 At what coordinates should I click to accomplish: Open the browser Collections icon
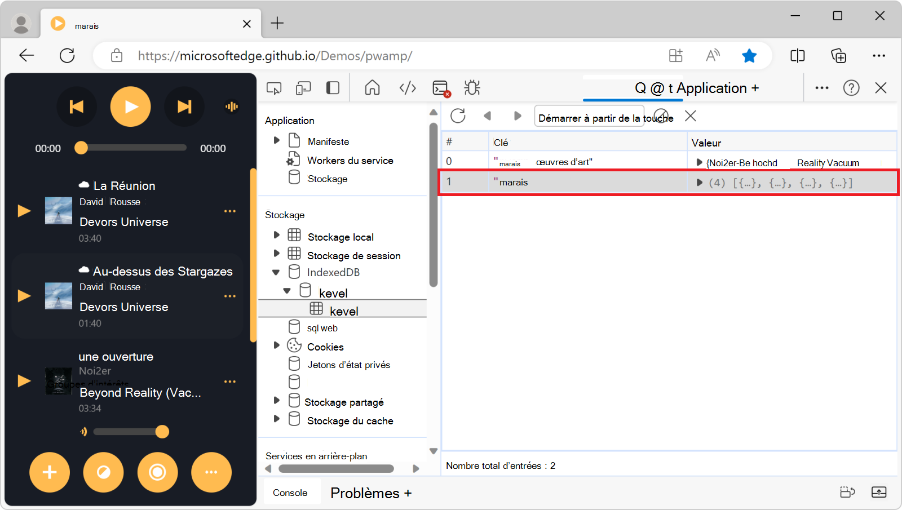tap(839, 56)
